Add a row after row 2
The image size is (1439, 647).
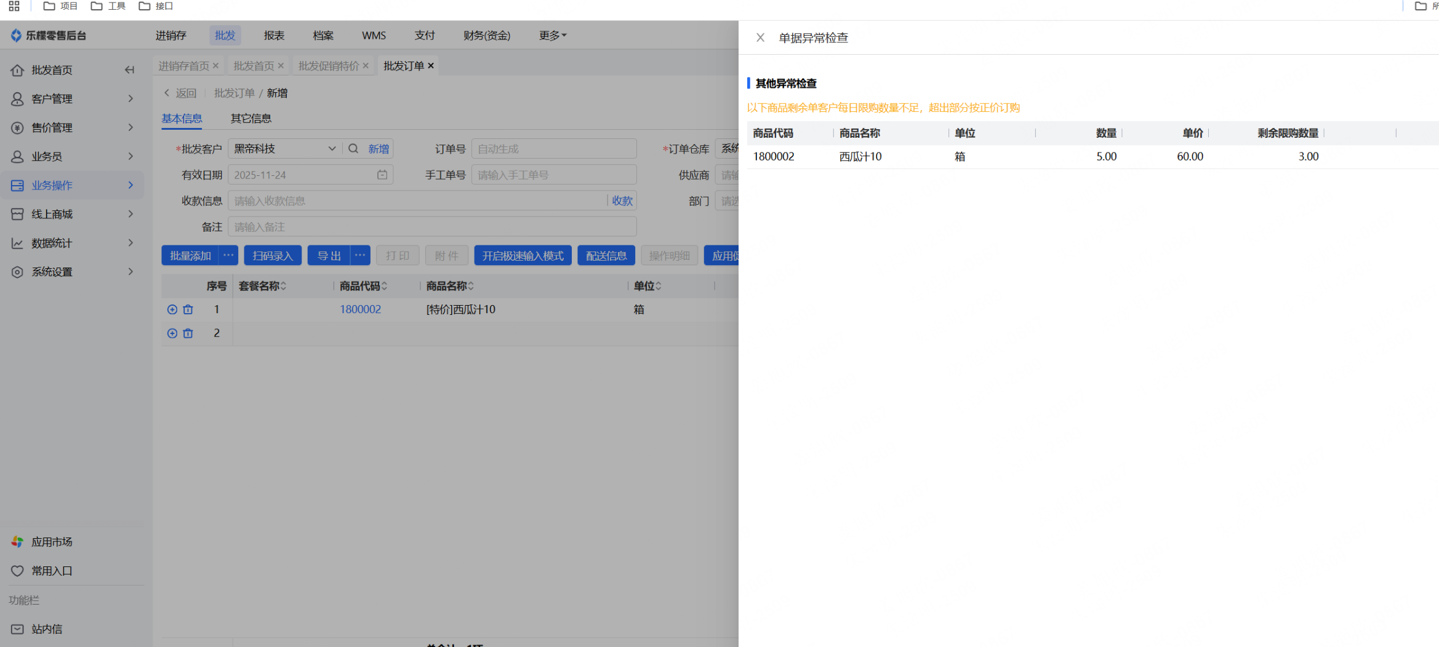(x=172, y=333)
